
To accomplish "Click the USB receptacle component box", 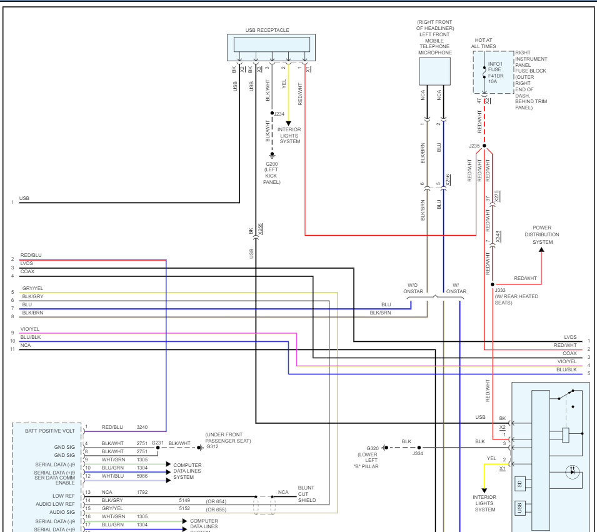I will [x=271, y=48].
